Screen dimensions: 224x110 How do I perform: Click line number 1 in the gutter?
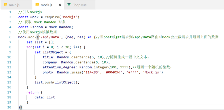10,12
